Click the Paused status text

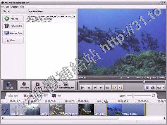click(82, 78)
